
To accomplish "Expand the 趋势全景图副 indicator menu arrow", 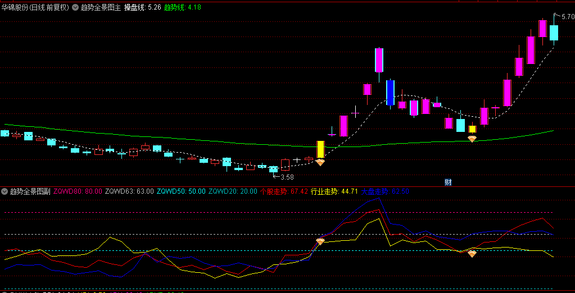I will [x=4, y=191].
